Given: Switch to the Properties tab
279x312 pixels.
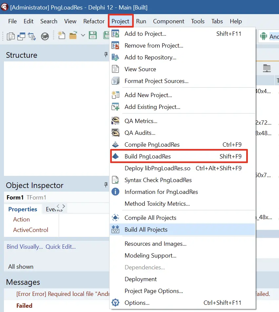Looking at the screenshot, I should click(23, 209).
